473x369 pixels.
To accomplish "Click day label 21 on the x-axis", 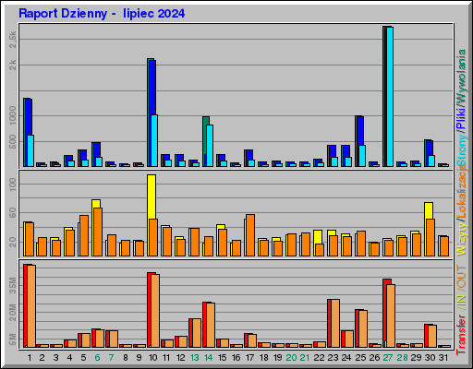I will tap(305, 358).
